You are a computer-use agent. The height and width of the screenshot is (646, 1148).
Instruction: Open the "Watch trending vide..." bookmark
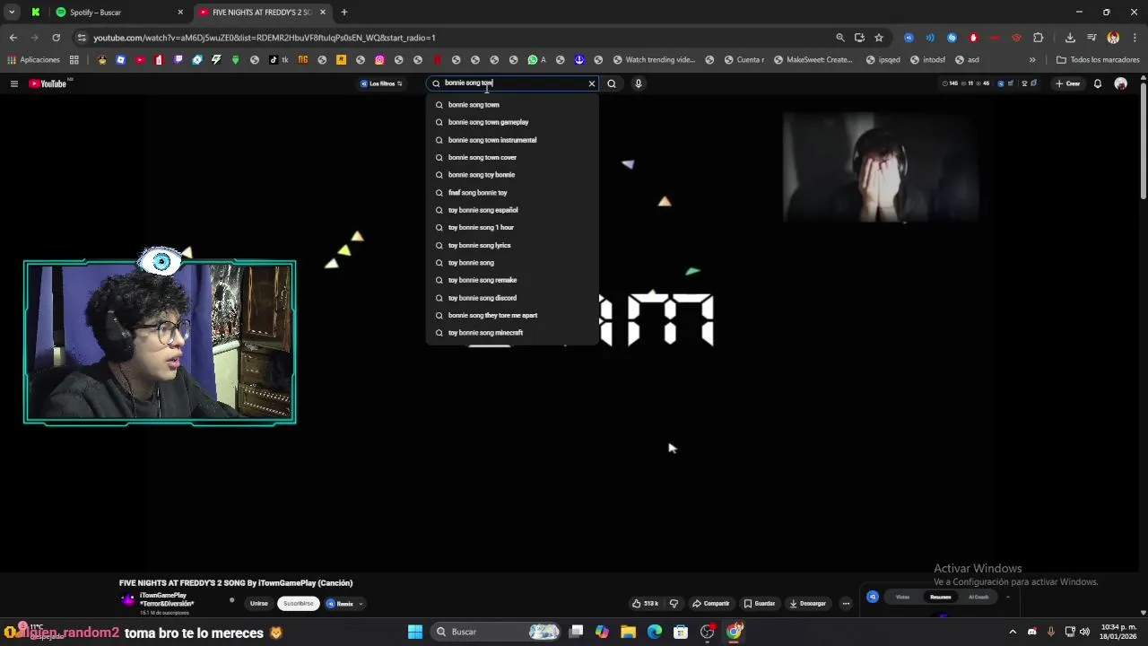click(x=654, y=60)
